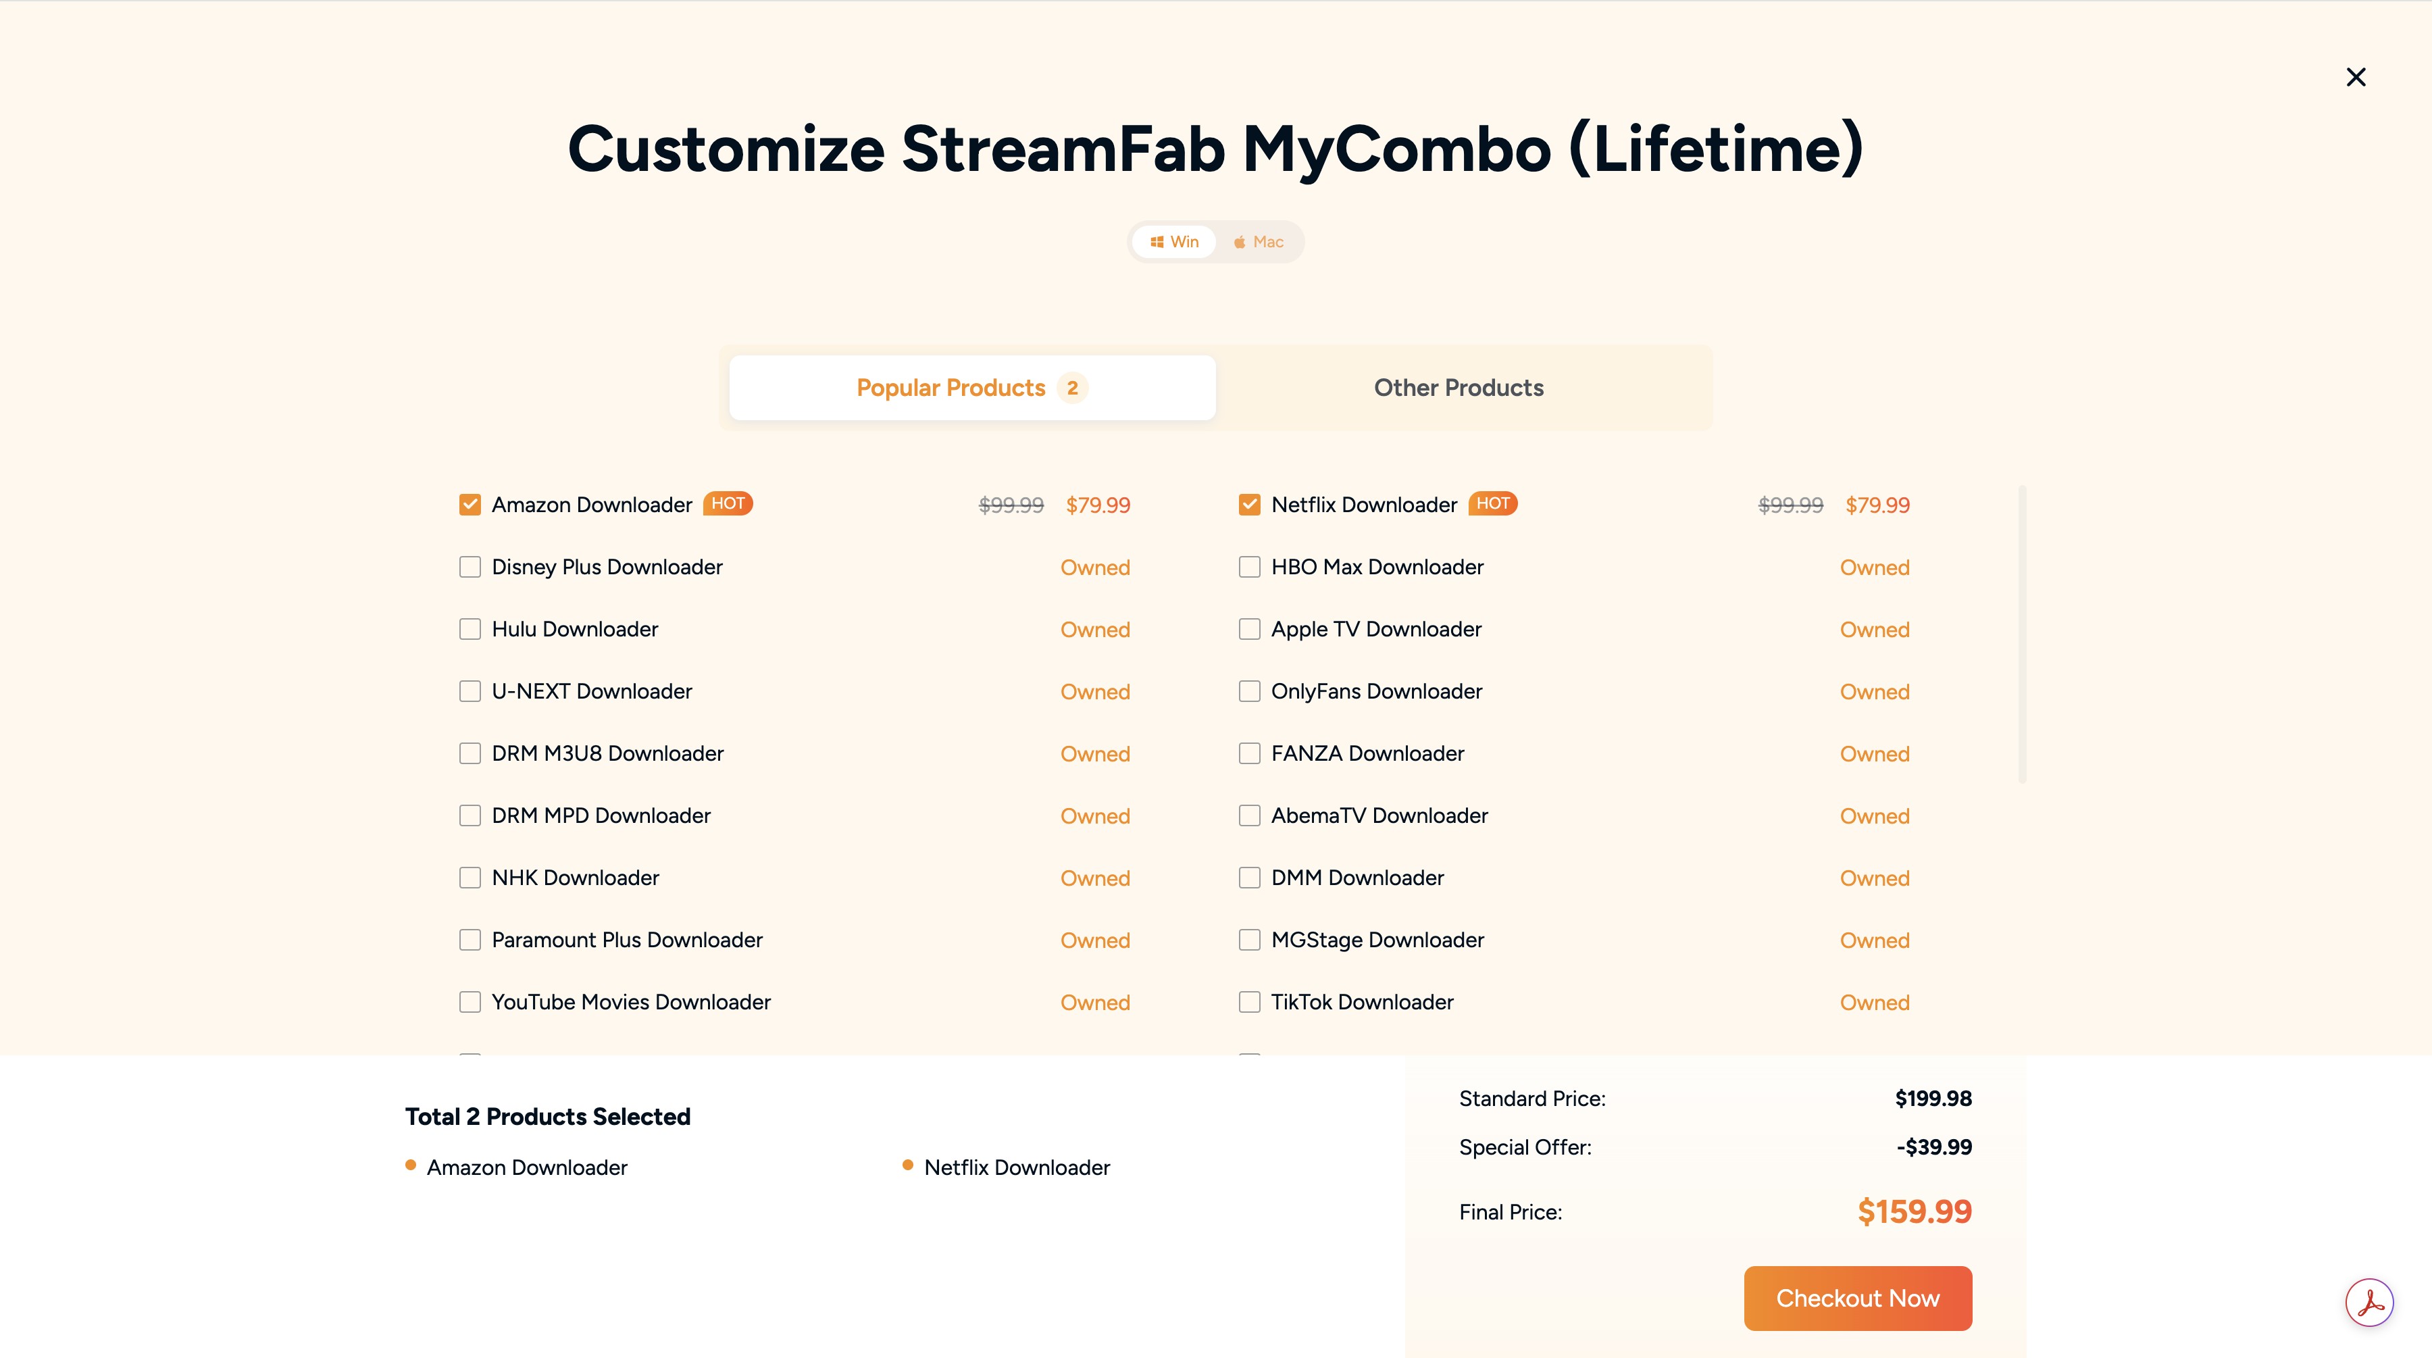Uncheck Amazon Downloader

[x=470, y=504]
